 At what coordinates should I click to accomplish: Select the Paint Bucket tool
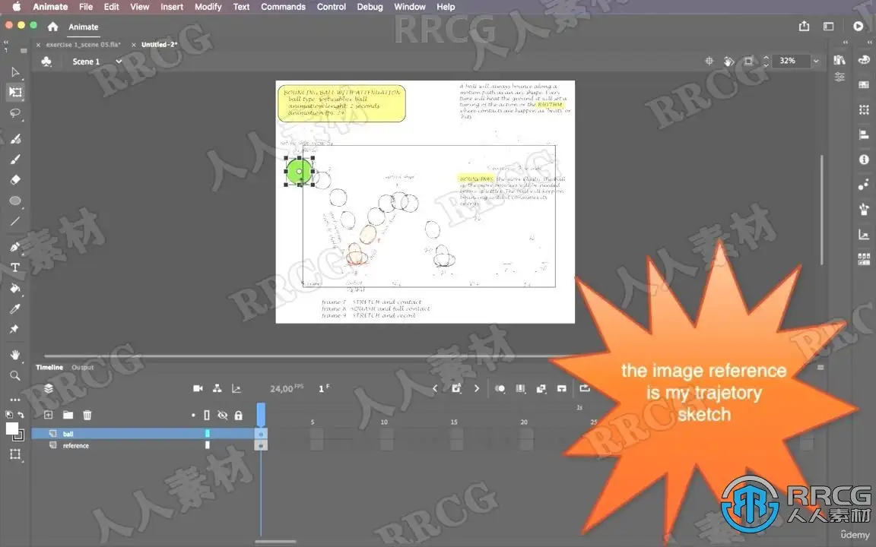(15, 288)
